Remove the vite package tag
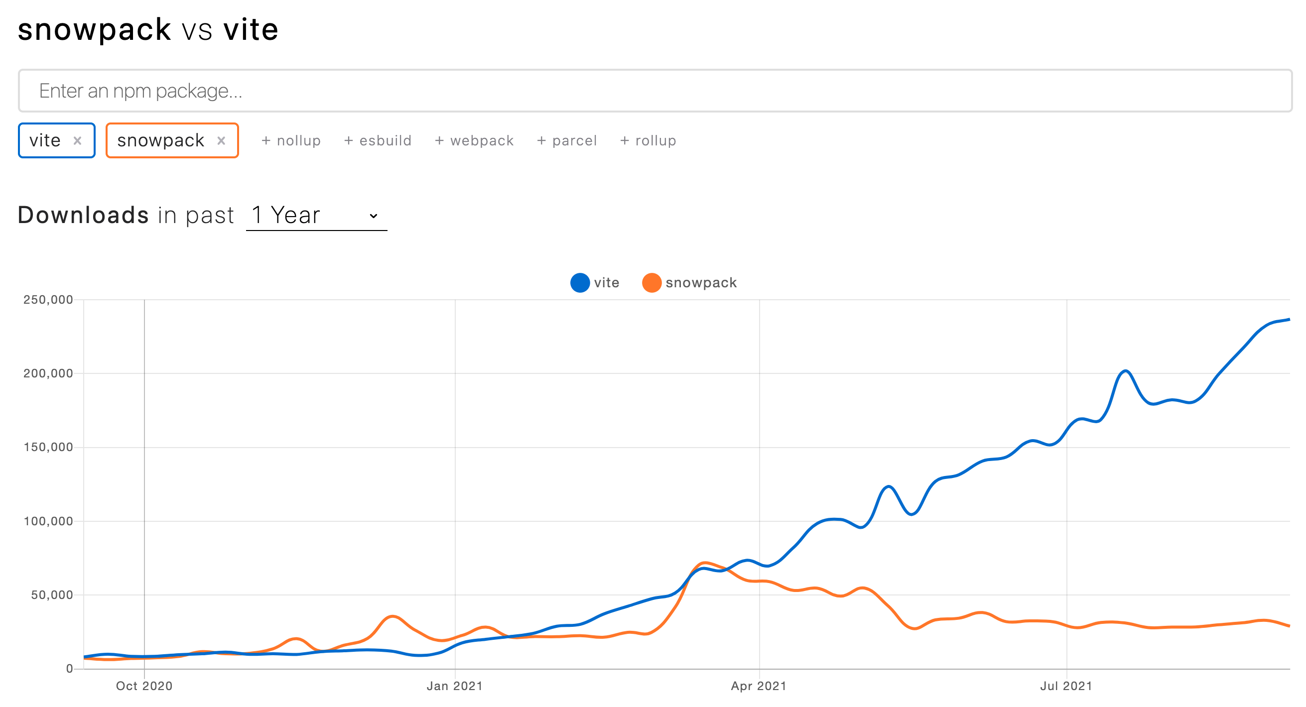Viewport: 1306px width, 707px height. (x=77, y=140)
